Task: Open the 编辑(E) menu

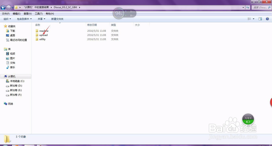Action: (x=17, y=14)
